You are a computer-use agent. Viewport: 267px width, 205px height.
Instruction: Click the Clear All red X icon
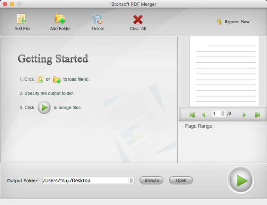point(138,19)
